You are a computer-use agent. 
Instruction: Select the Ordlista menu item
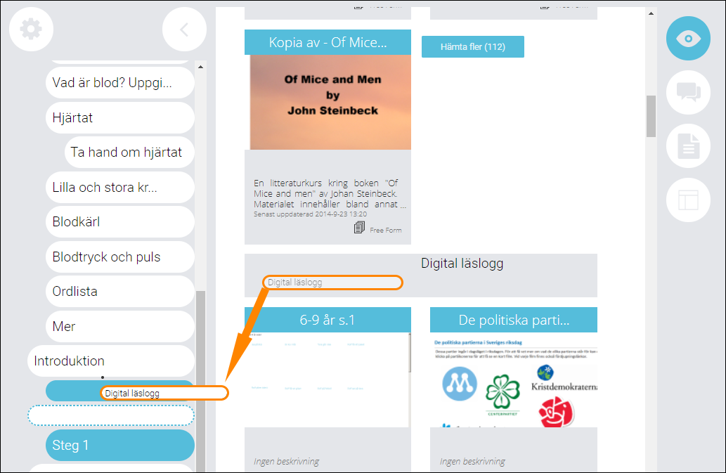coord(120,292)
